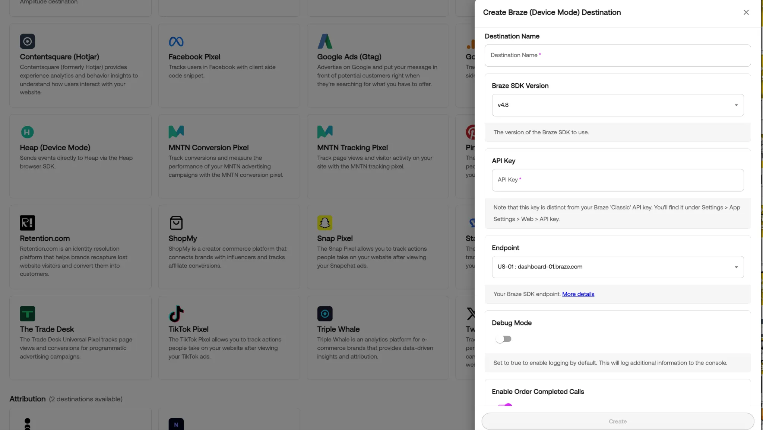The width and height of the screenshot is (763, 430).
Task: Click the ShopMy shopping bag icon
Action: [x=176, y=223]
